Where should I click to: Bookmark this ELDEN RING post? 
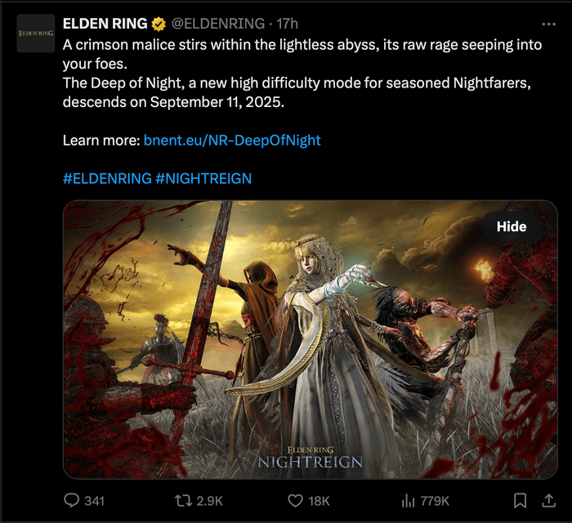click(520, 501)
